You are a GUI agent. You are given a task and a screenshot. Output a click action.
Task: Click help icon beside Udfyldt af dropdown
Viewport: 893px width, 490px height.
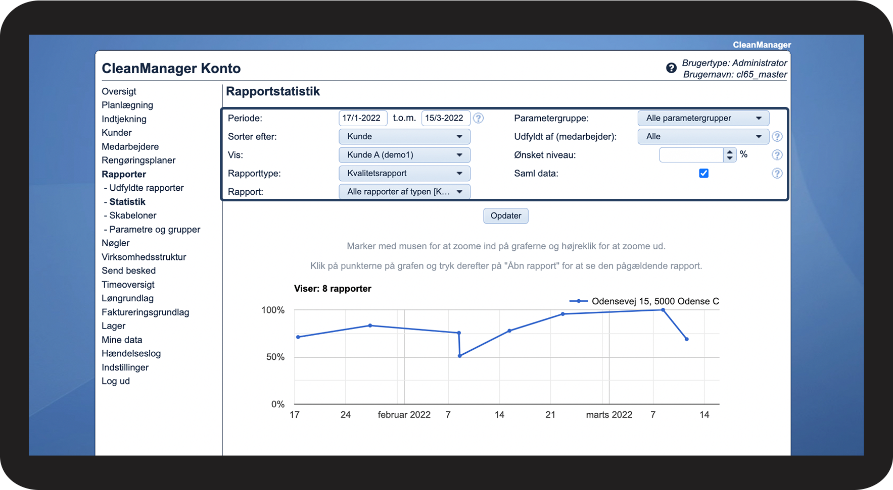tap(777, 137)
